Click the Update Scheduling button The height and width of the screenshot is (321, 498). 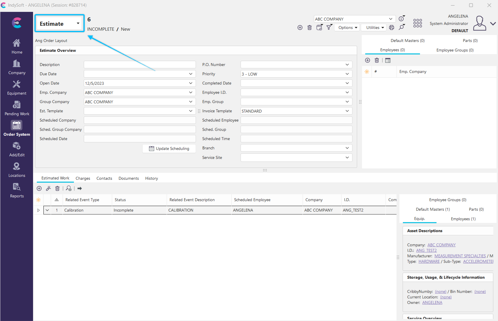click(169, 148)
